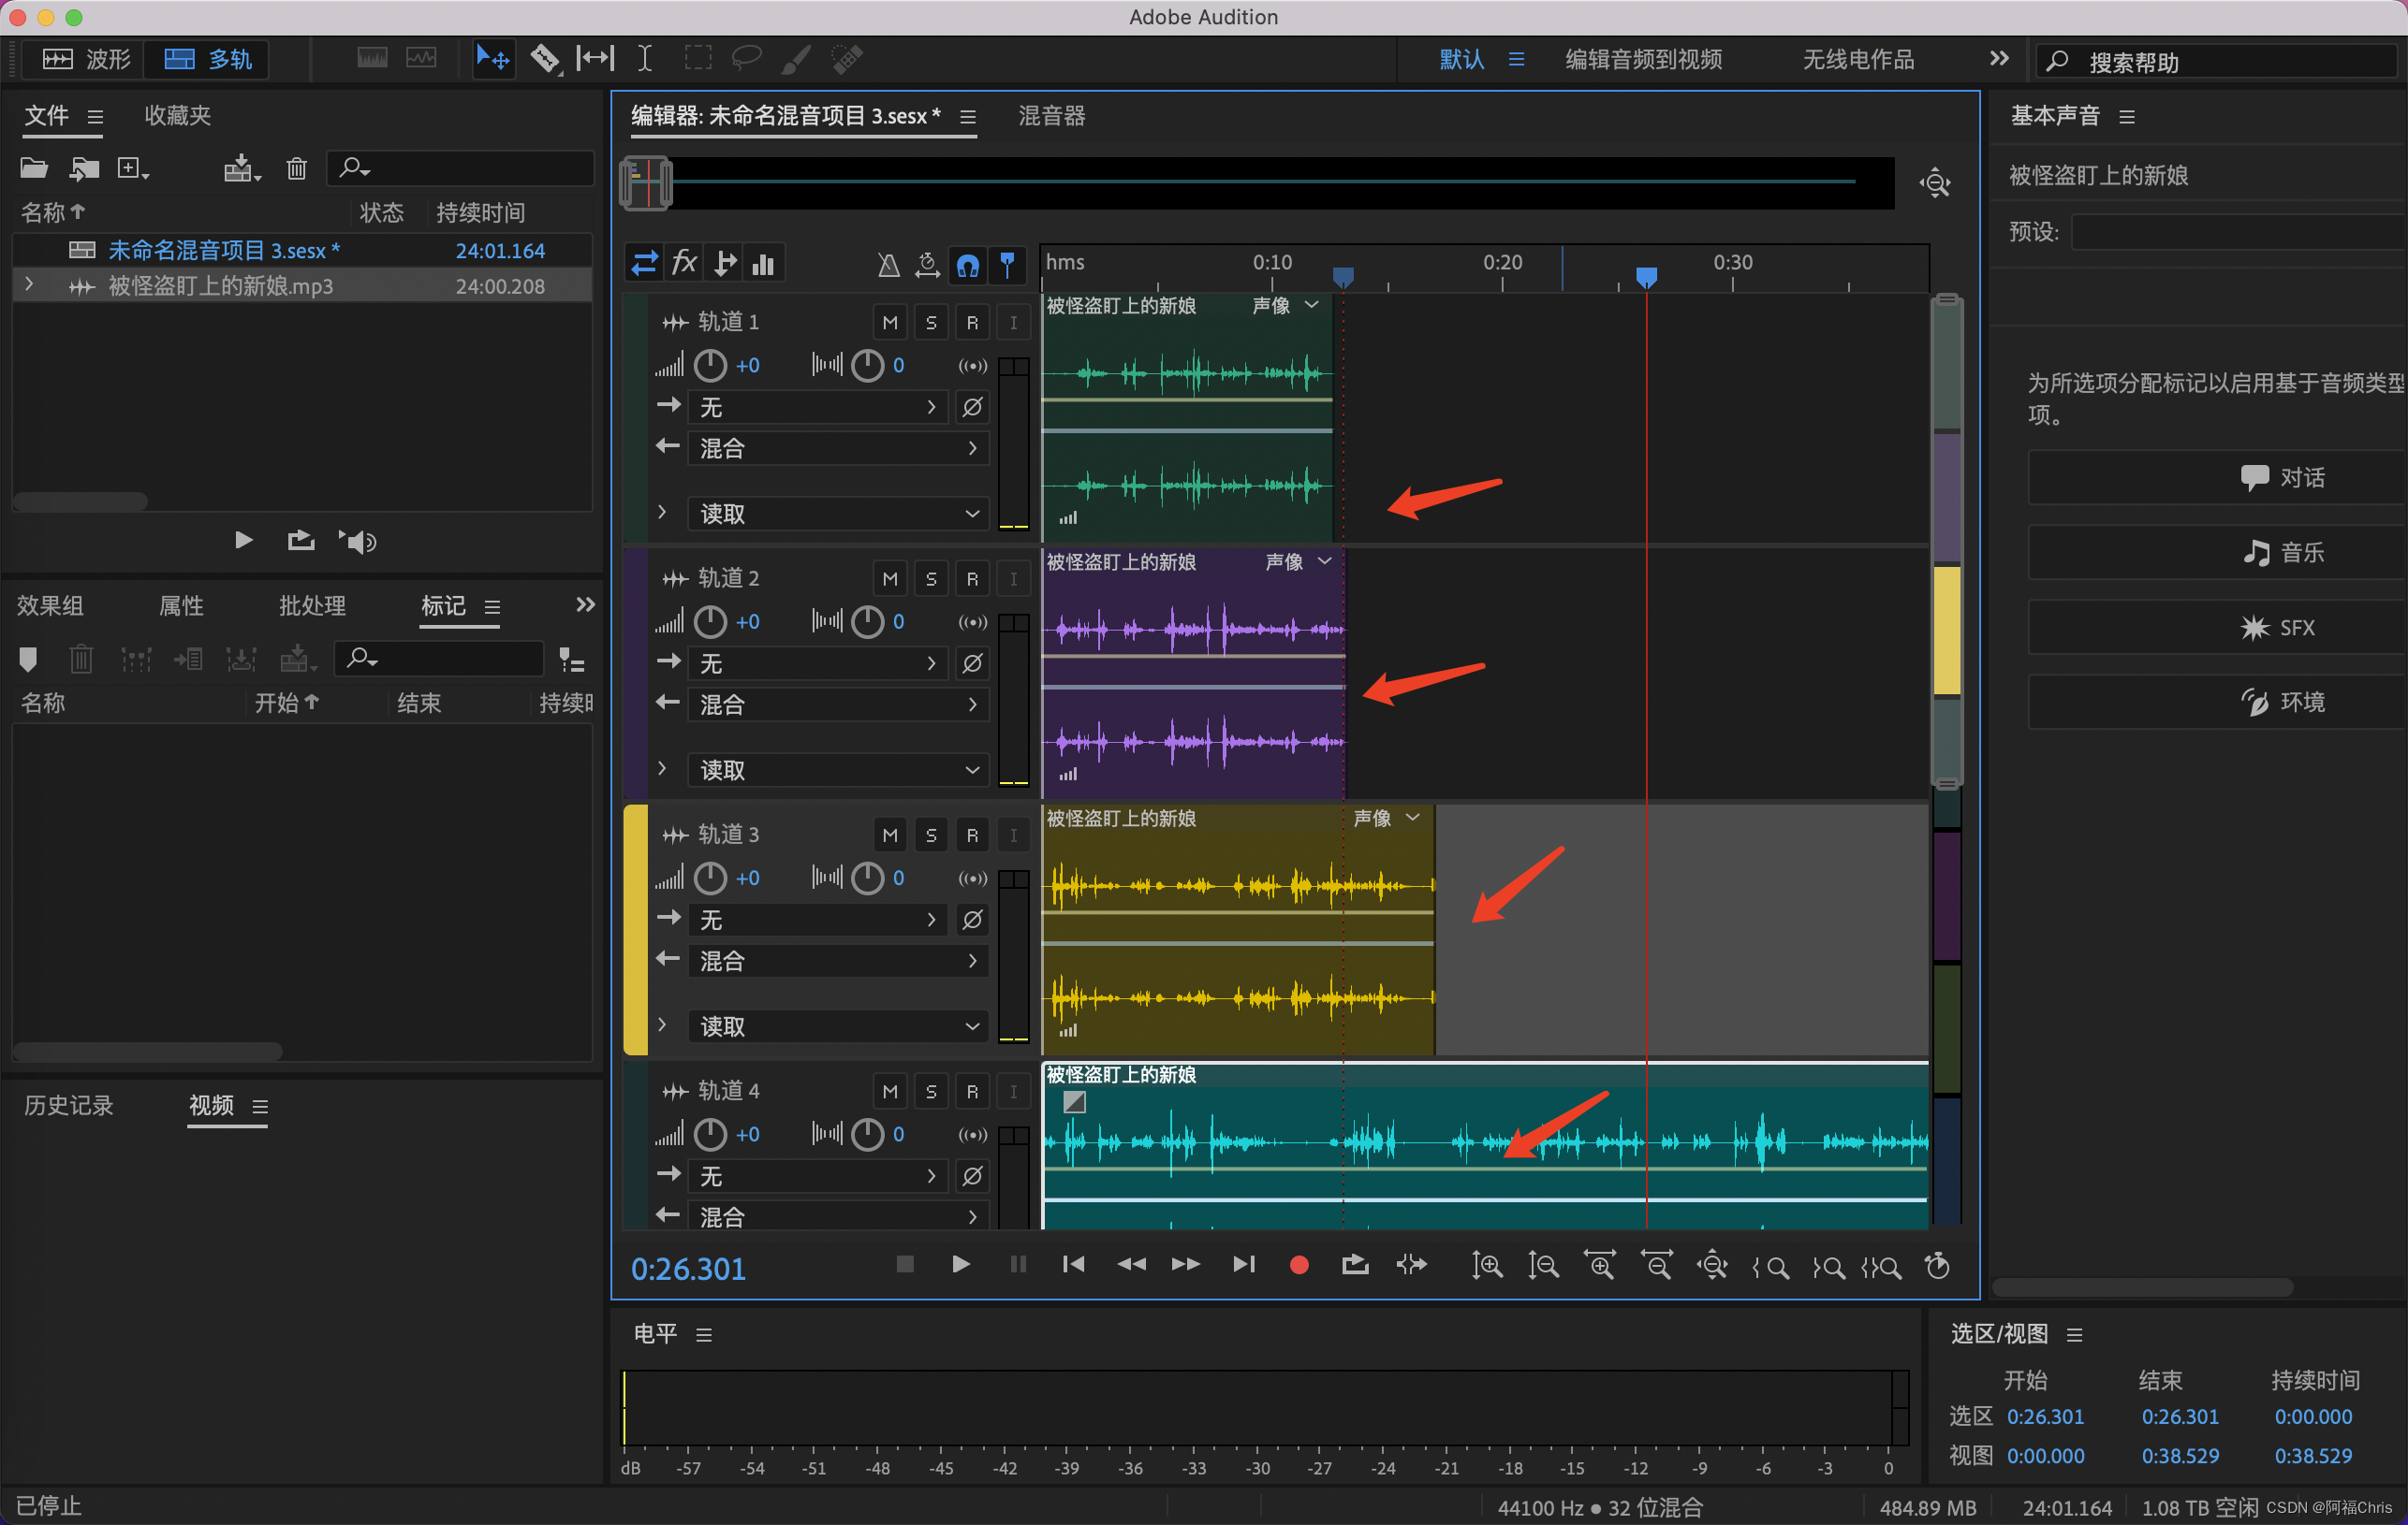This screenshot has width=2408, height=1525.
Task: Expand more workspaces chevron in top bar
Action: pyautogui.click(x=1998, y=58)
